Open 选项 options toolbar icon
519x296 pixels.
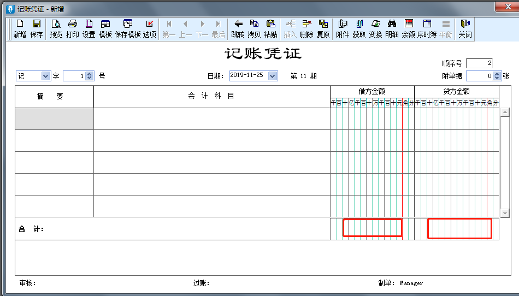[150, 28]
